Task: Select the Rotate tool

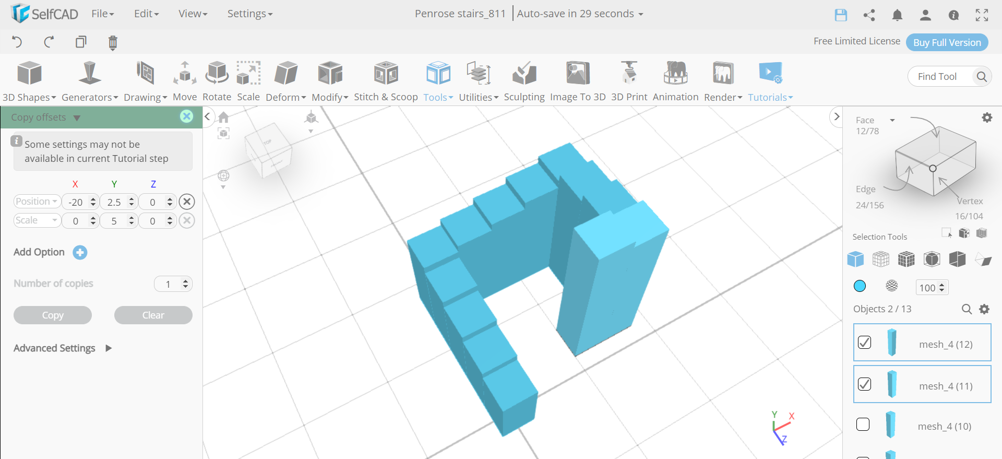Action: (217, 81)
